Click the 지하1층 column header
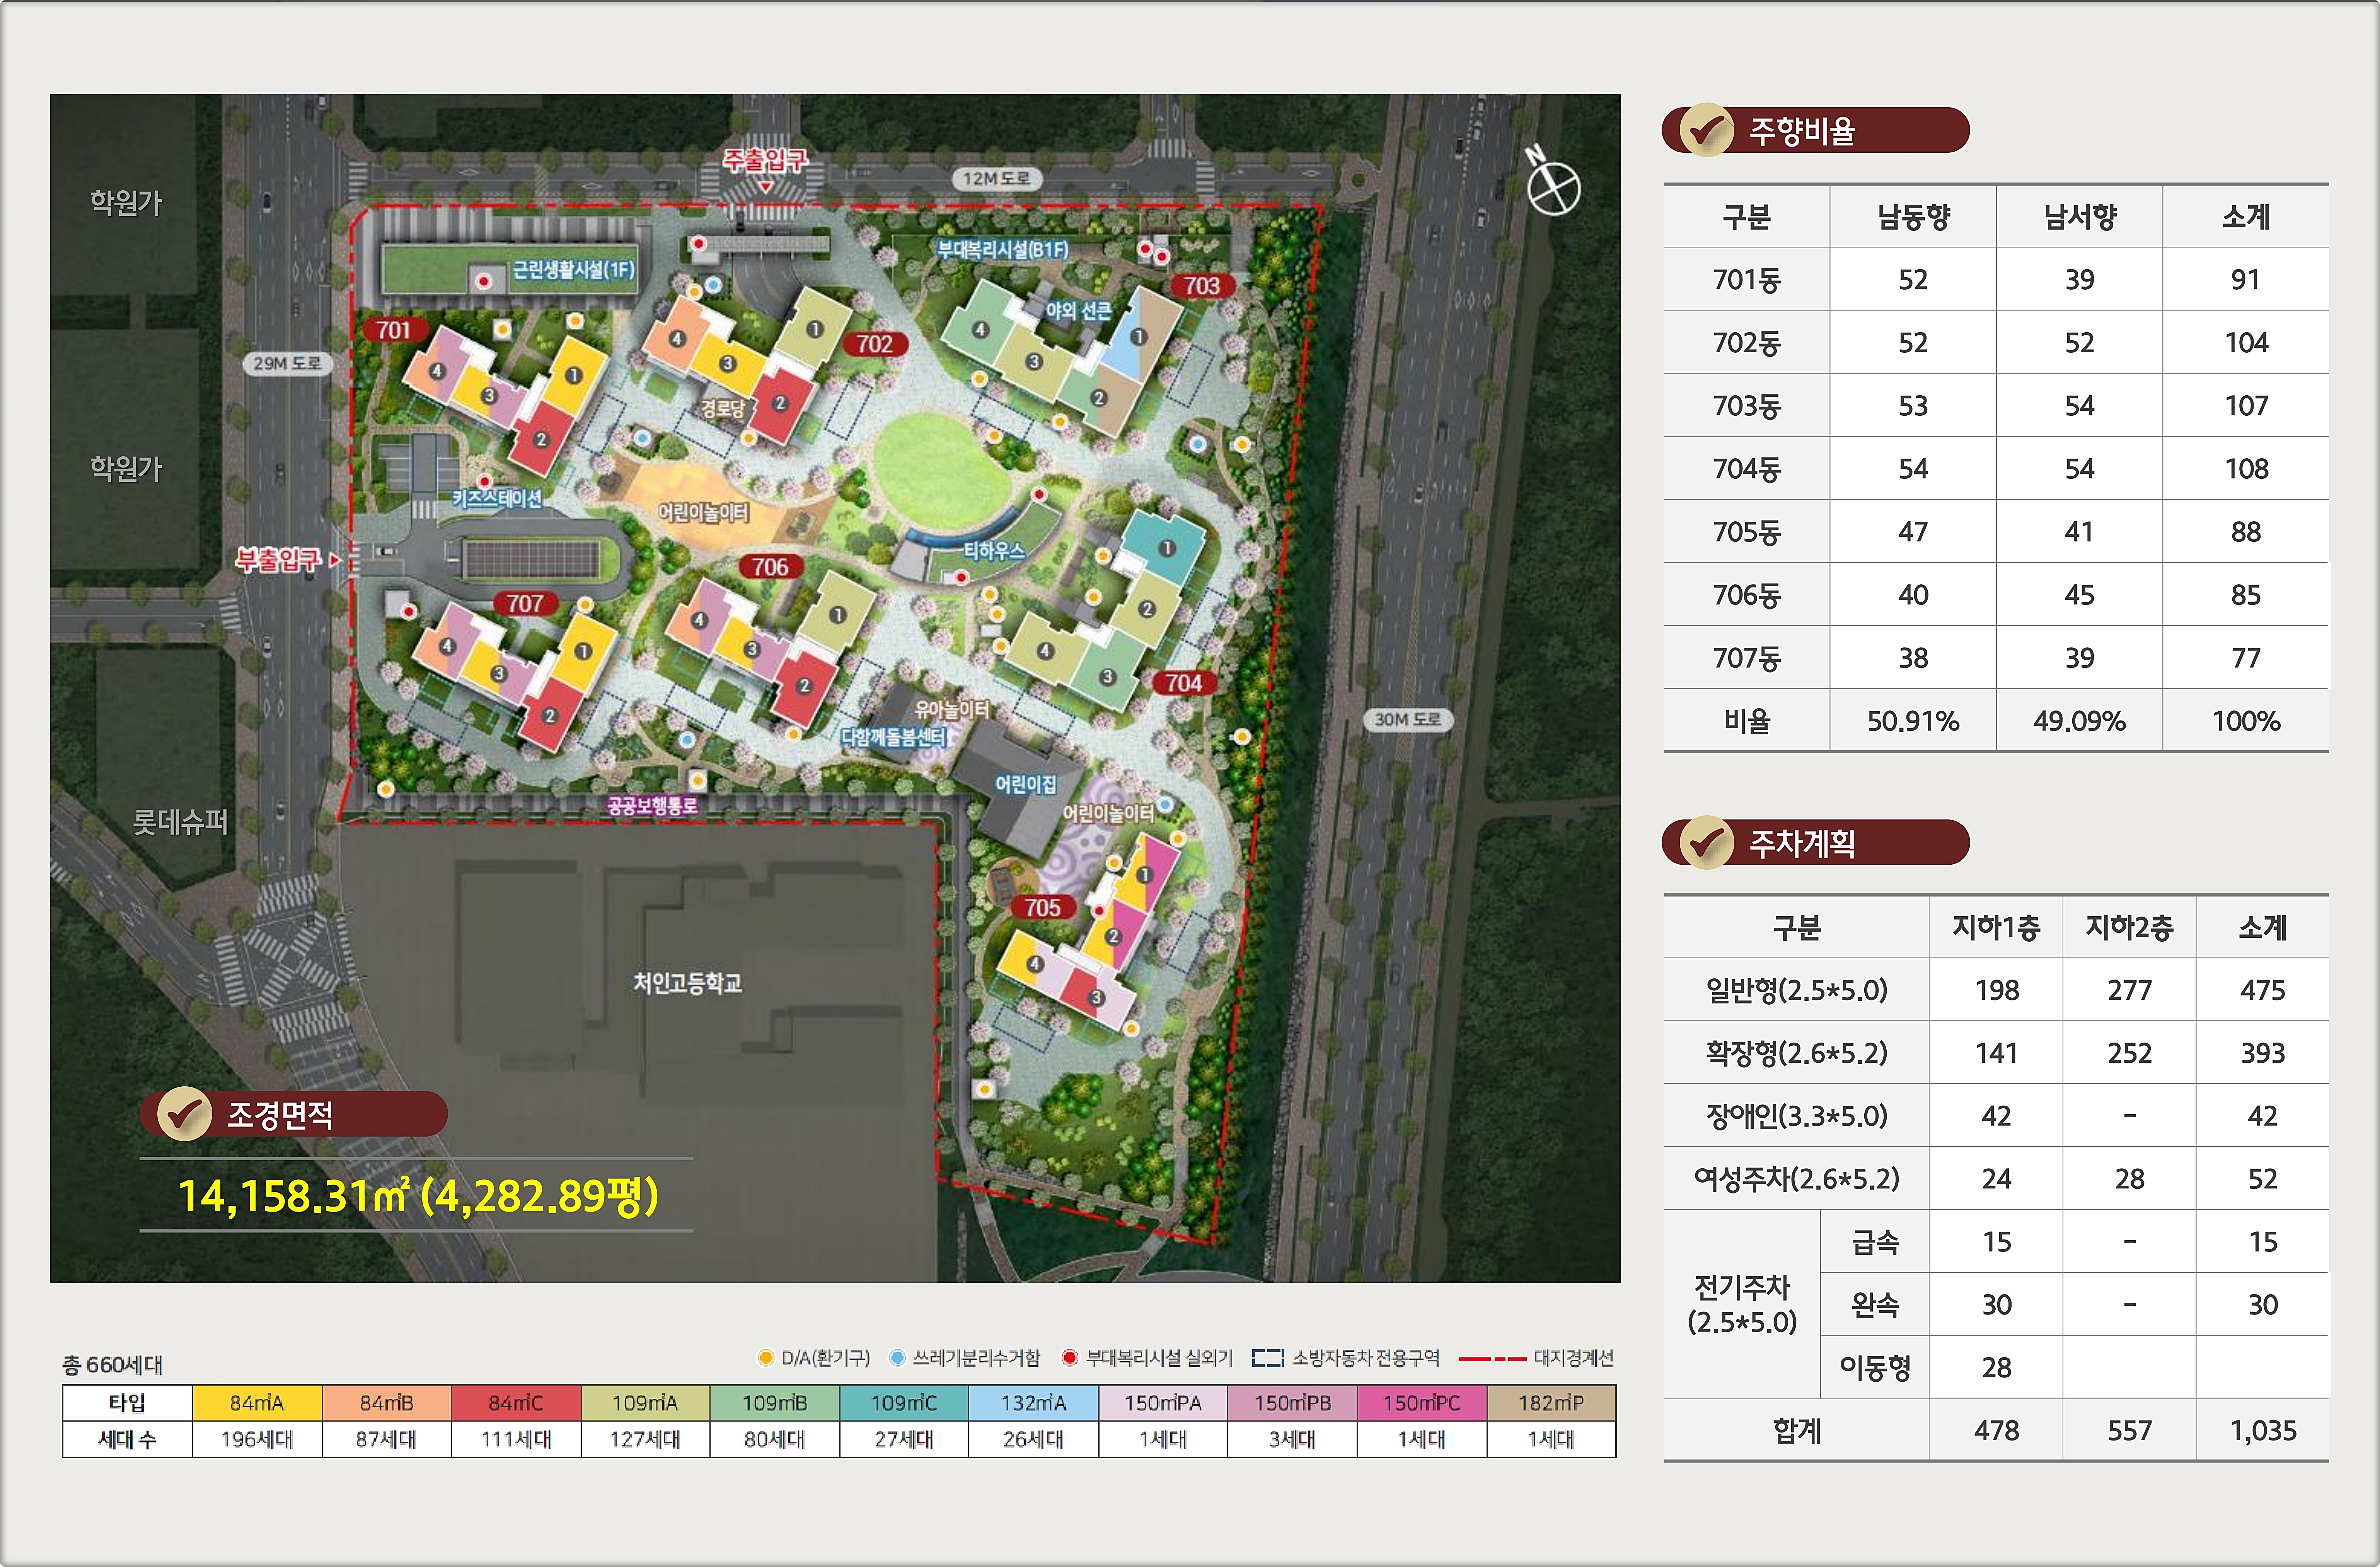The height and width of the screenshot is (1567, 2380). [x=1996, y=927]
